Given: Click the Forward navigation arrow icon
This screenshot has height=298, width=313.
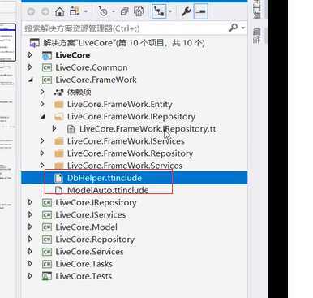Looking at the screenshot, I should pyautogui.click(x=45, y=11).
